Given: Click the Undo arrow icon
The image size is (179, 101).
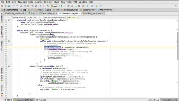Looking at the screenshot, I should [x=13, y=6].
